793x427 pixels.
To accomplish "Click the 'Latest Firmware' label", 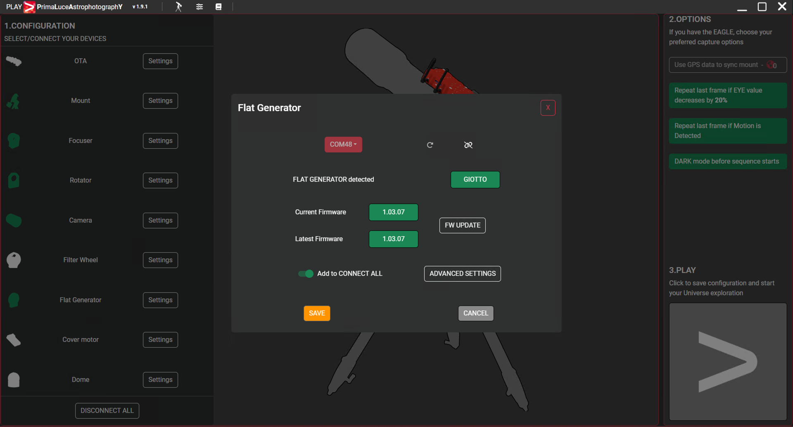I will [x=319, y=239].
